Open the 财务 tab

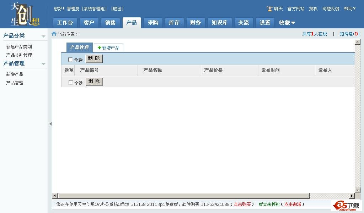[x=196, y=23]
